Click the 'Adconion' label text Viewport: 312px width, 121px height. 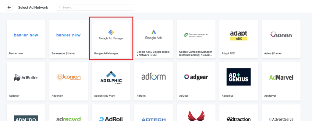click(57, 96)
